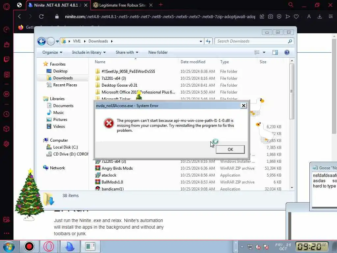Open the Organize menu
Screen dimensions: 337x253
[x=52, y=52]
